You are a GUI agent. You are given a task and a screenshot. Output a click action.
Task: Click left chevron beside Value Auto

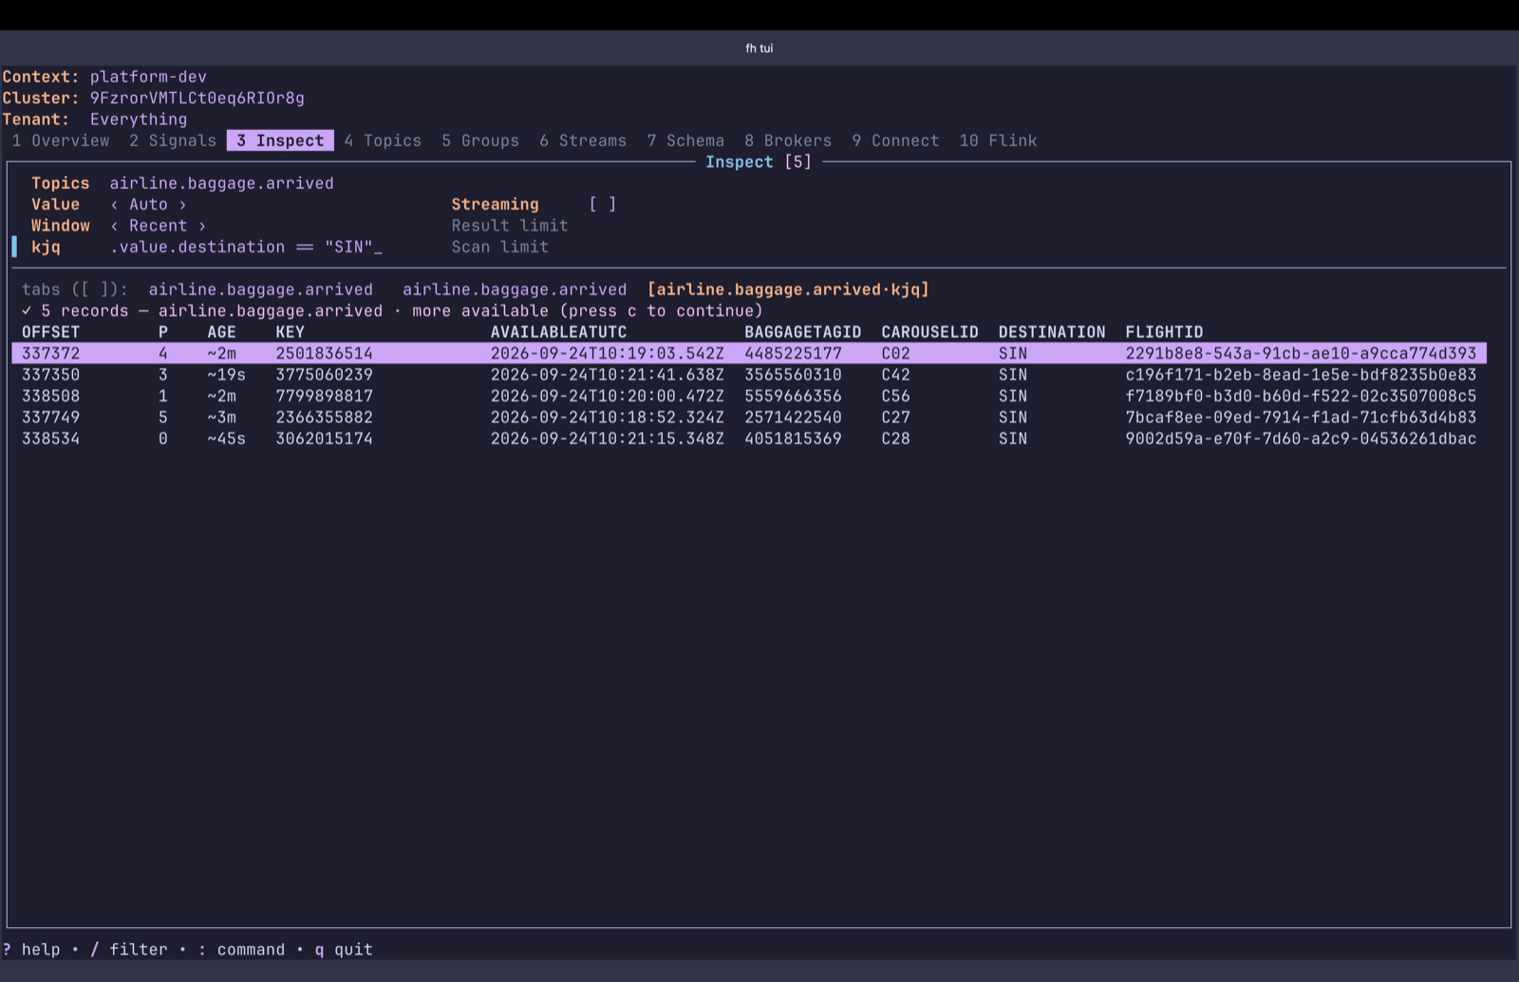tap(114, 204)
